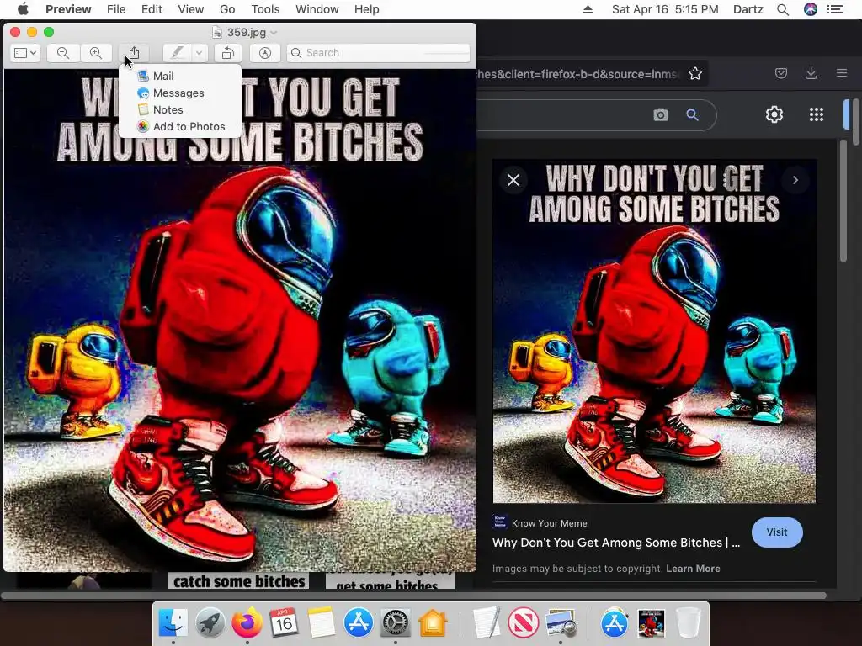
Task: Open Spotlight search in the menu bar
Action: 782,9
